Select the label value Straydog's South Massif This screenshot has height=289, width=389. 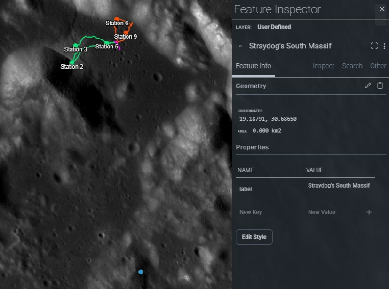point(339,186)
